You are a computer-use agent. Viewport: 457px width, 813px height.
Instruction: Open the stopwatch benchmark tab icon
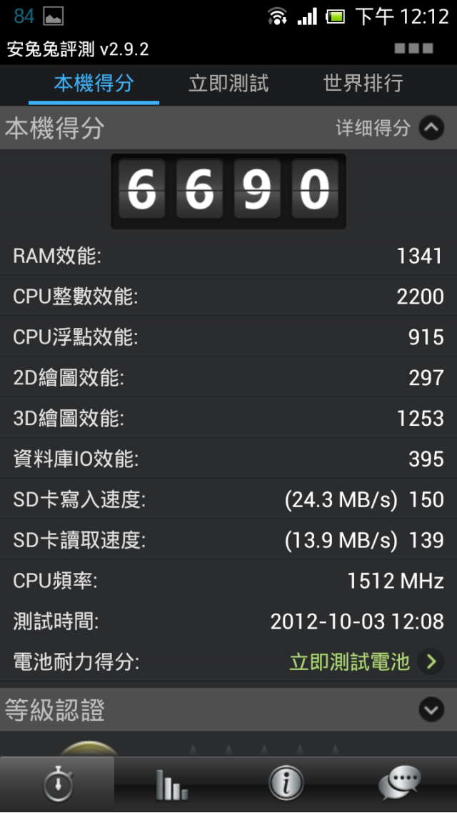point(58,784)
